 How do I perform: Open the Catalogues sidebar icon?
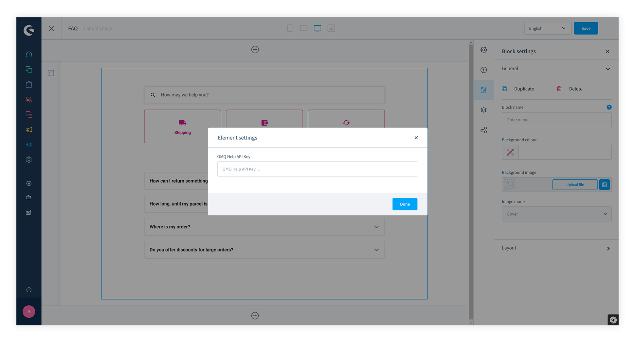point(29,69)
